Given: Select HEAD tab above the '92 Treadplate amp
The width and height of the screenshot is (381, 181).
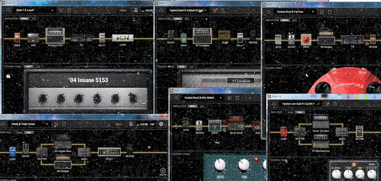Looking at the screenshot, I should pyautogui.click(x=181, y=67).
